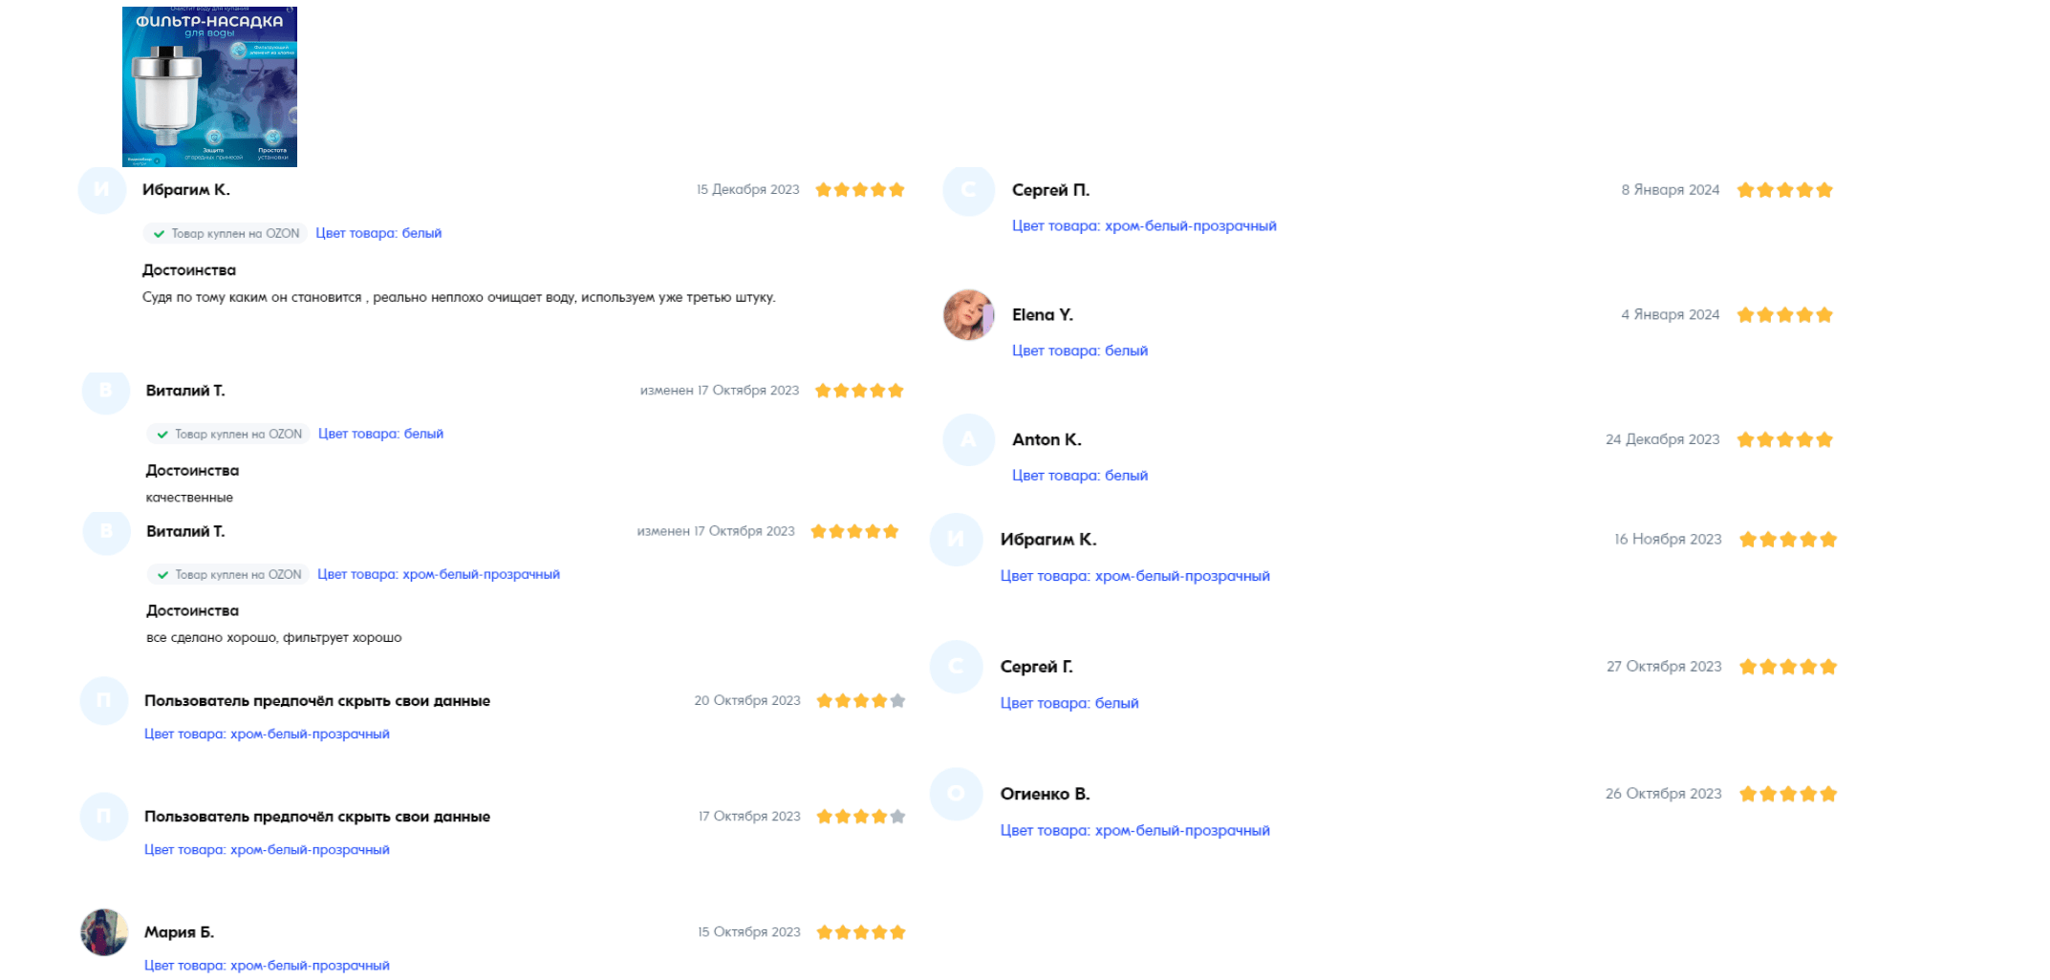Open color link under Мария Б. review
This screenshot has width=2050, height=980.
coord(267,966)
